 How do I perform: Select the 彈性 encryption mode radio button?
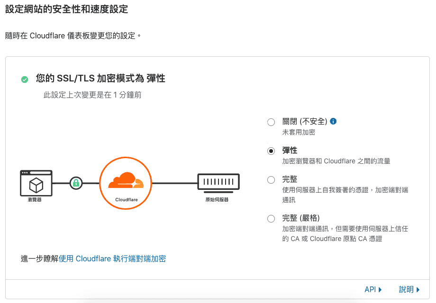click(271, 151)
